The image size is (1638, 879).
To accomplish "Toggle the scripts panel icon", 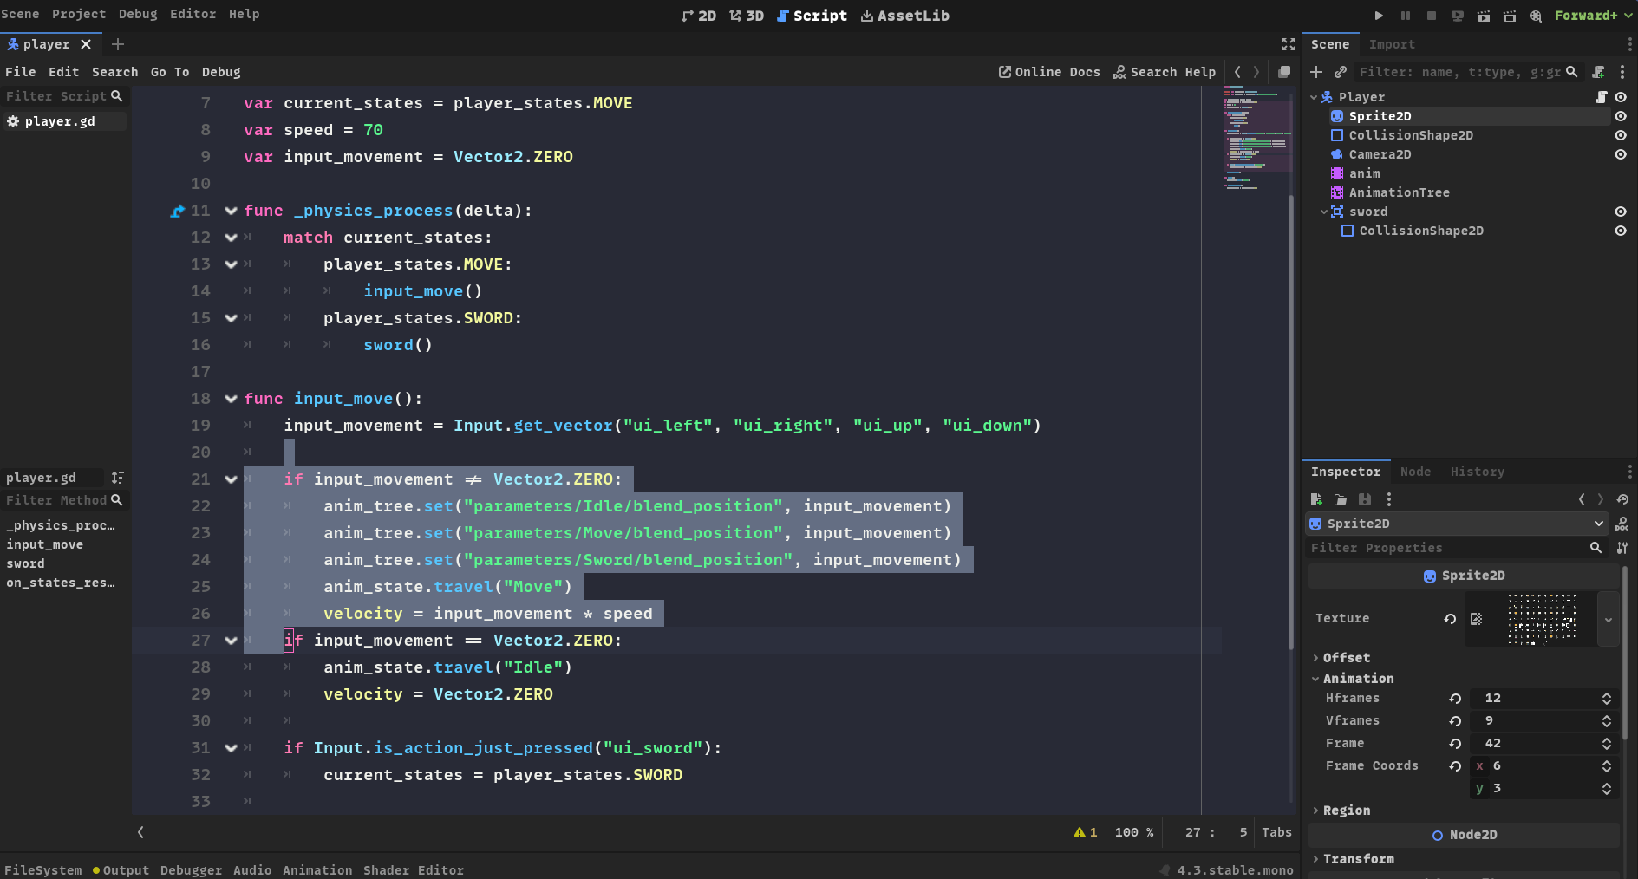I will tap(1284, 72).
